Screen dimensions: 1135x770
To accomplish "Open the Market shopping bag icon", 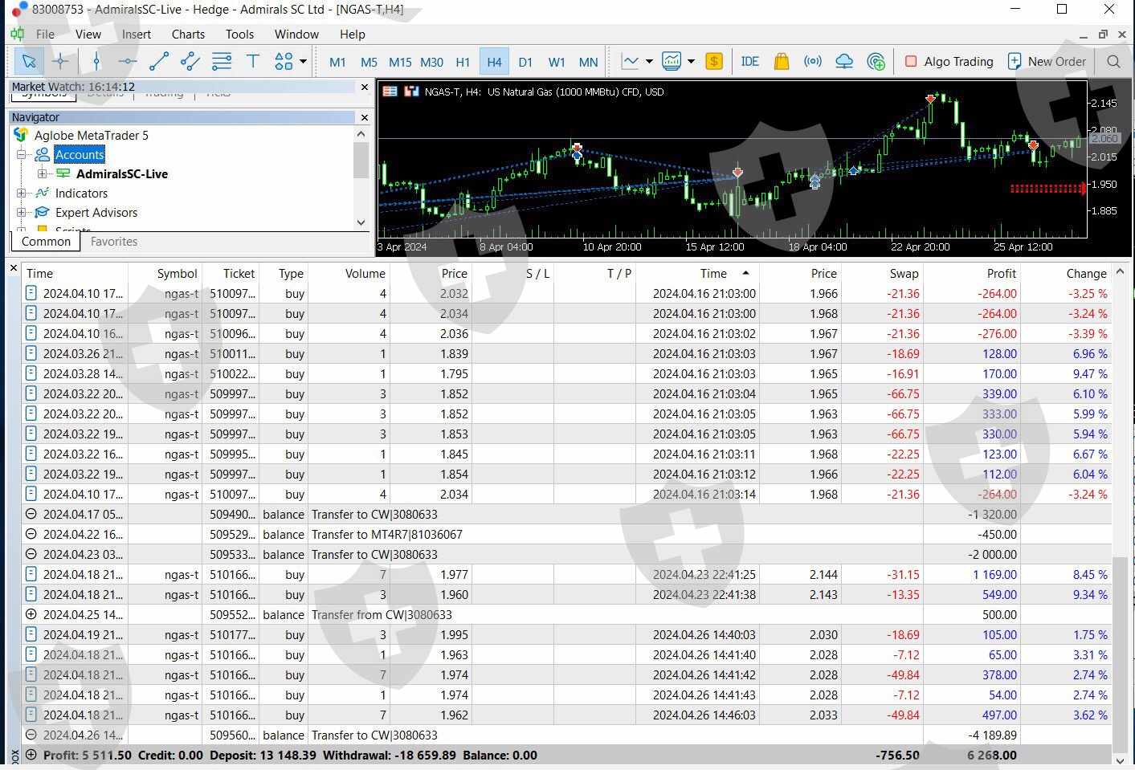I will [781, 62].
